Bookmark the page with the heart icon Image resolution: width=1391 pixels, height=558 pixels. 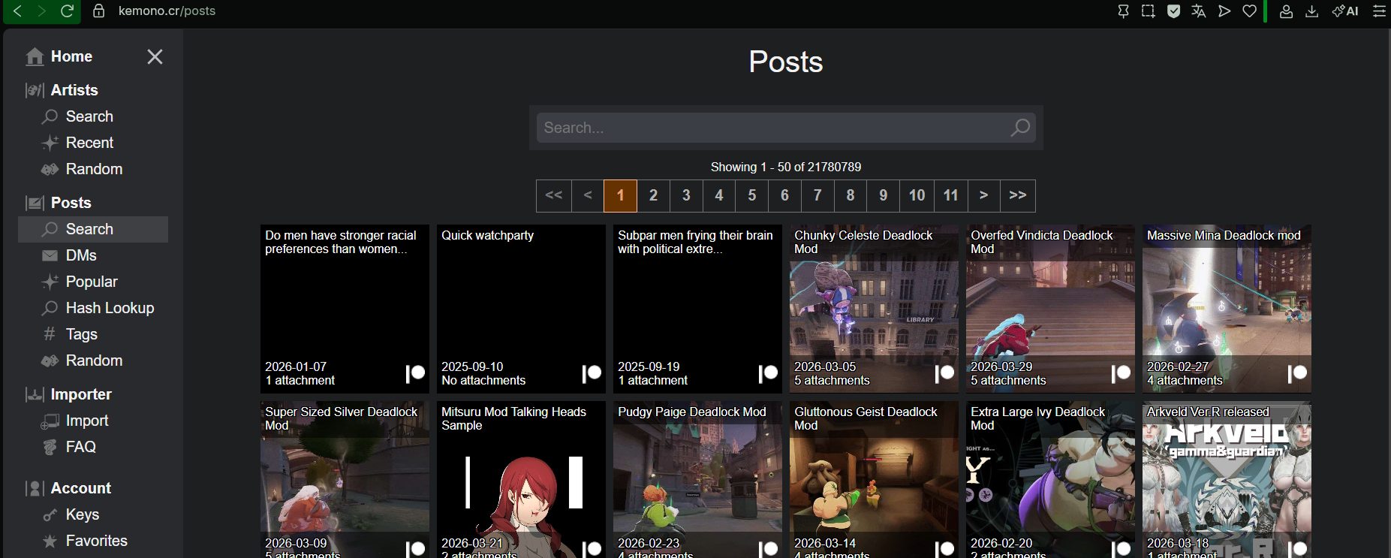point(1250,11)
